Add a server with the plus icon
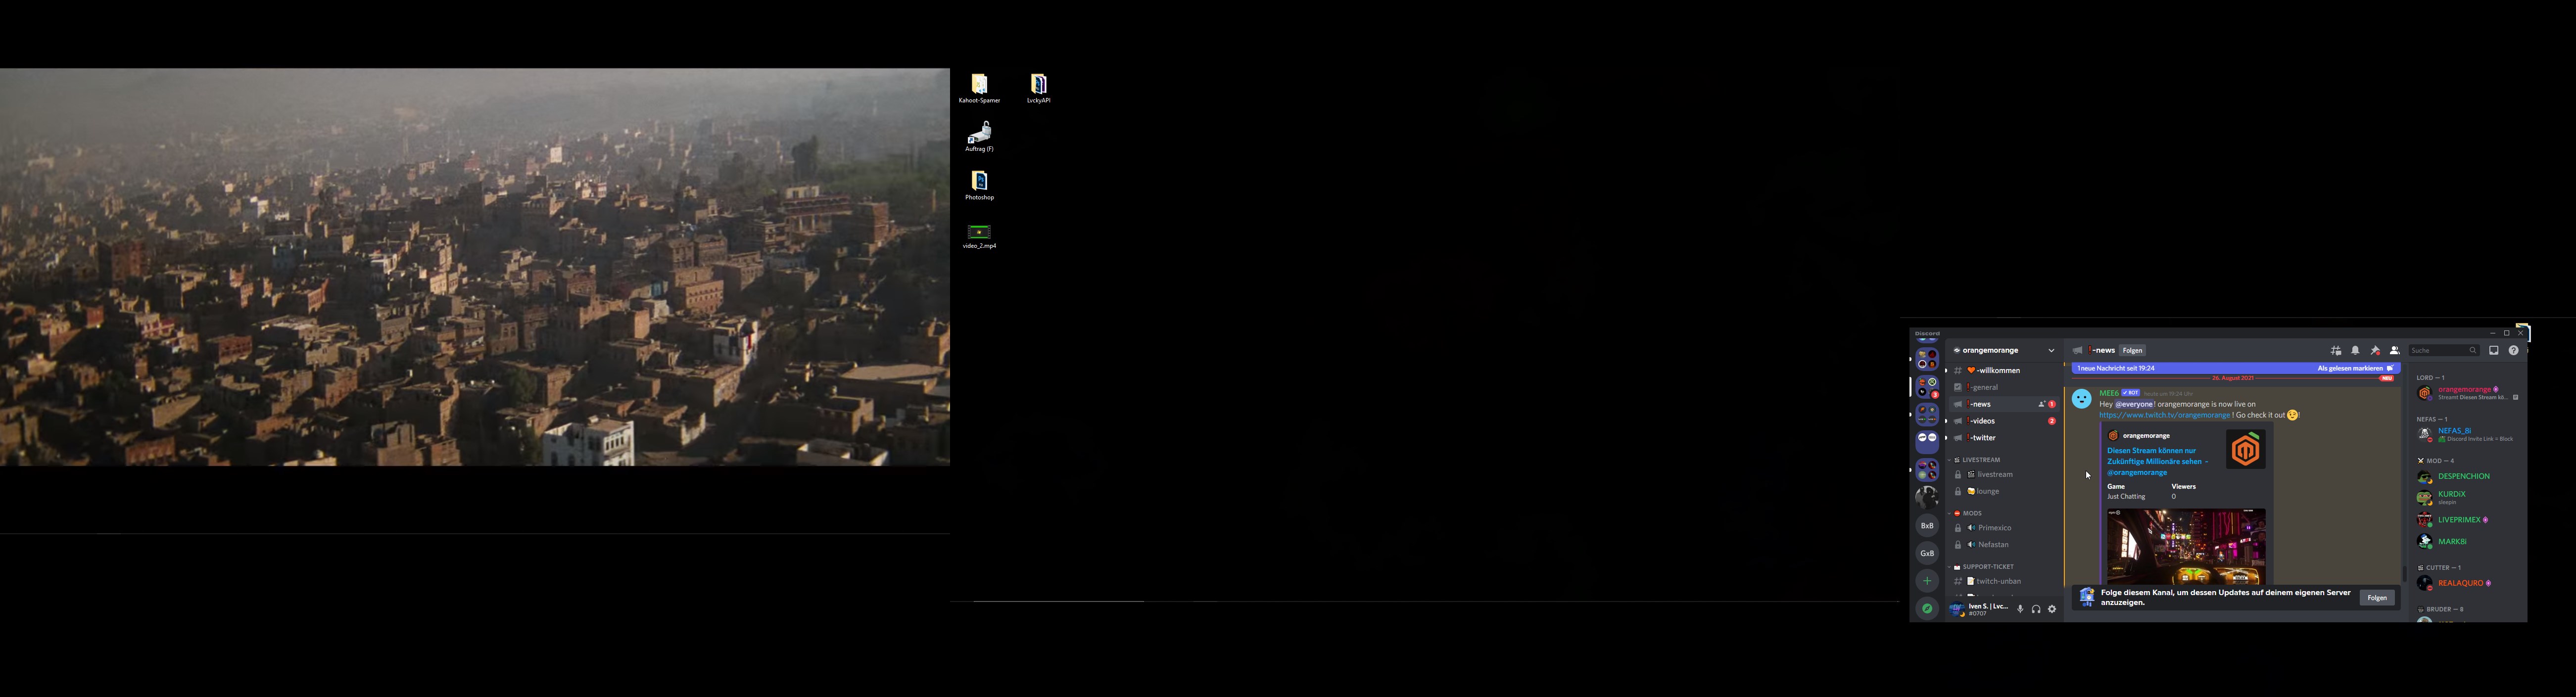The height and width of the screenshot is (697, 2576). click(1927, 581)
